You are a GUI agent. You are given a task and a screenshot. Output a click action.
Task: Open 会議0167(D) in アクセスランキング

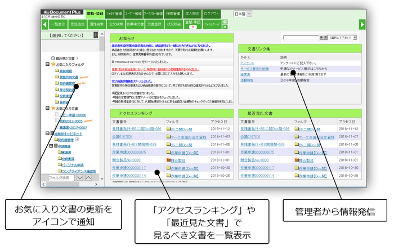coord(121,136)
